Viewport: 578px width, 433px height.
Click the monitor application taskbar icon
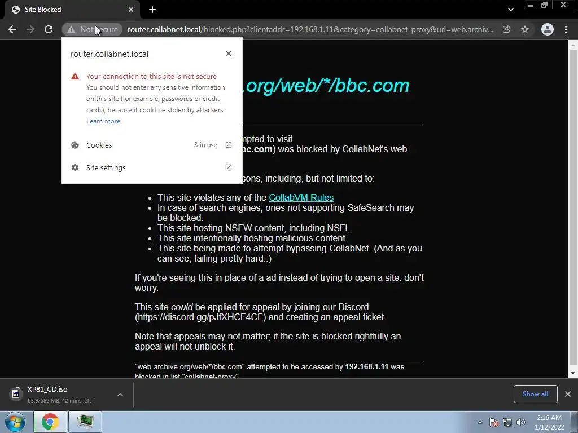[x=85, y=422]
